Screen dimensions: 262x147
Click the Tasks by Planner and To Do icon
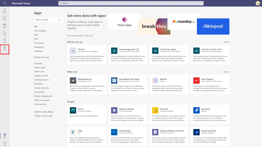click(x=155, y=132)
